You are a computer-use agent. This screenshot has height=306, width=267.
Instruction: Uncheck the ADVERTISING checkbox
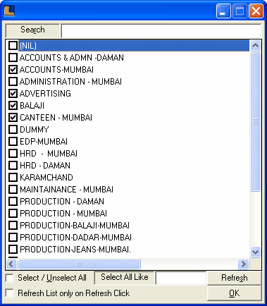13,94
